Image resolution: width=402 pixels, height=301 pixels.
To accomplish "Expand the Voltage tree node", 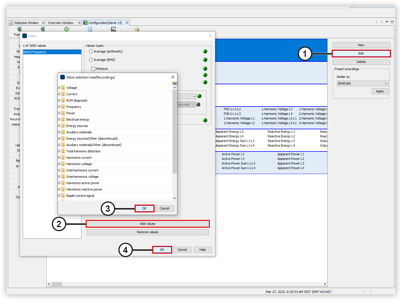I will point(59,87).
